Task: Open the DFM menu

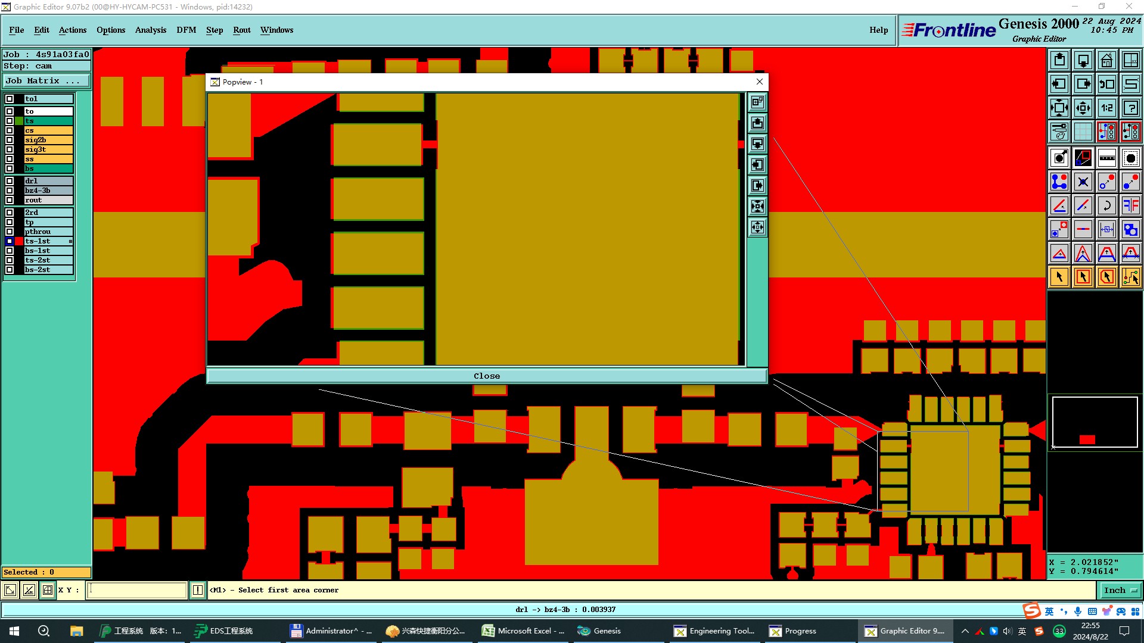Action: (186, 30)
